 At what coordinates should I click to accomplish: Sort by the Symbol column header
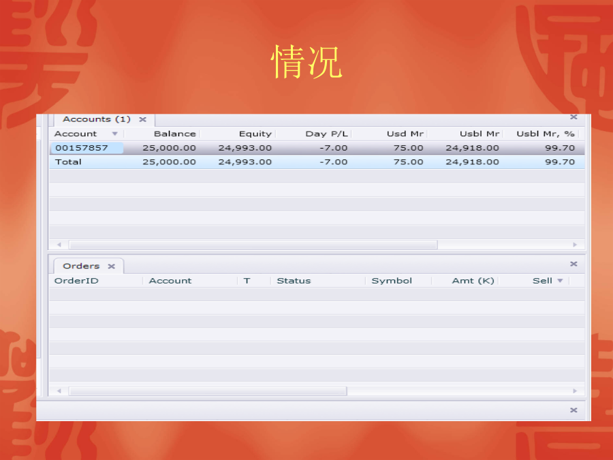392,281
